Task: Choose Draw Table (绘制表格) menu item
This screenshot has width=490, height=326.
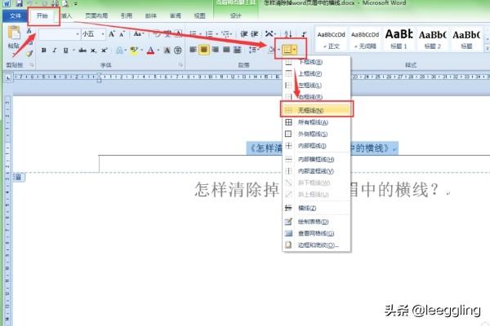Action: click(x=317, y=222)
